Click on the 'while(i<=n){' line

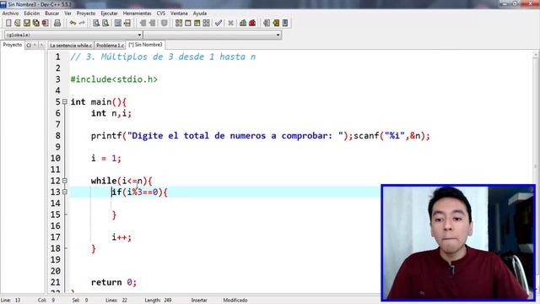pos(121,181)
